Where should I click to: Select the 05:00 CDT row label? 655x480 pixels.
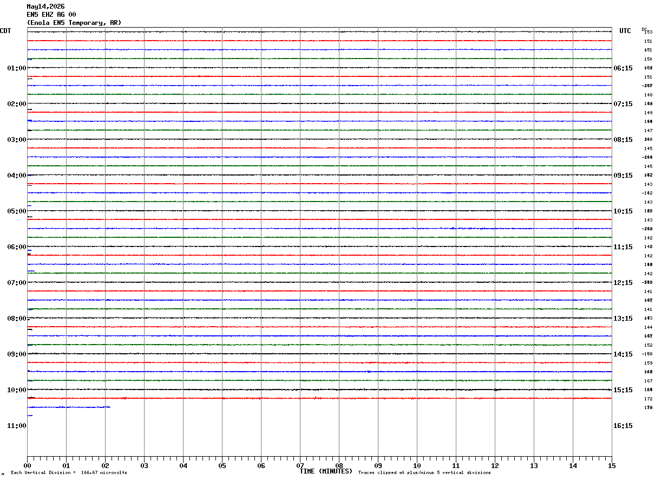(x=16, y=211)
